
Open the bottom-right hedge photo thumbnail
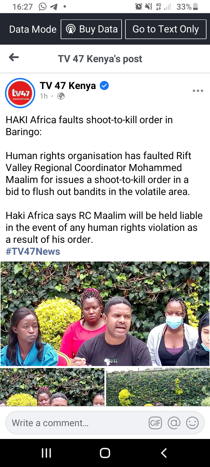158,387
